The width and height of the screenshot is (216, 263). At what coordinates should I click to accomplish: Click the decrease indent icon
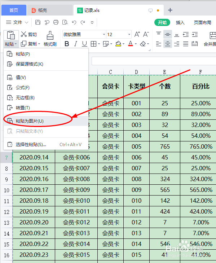(186, 35)
